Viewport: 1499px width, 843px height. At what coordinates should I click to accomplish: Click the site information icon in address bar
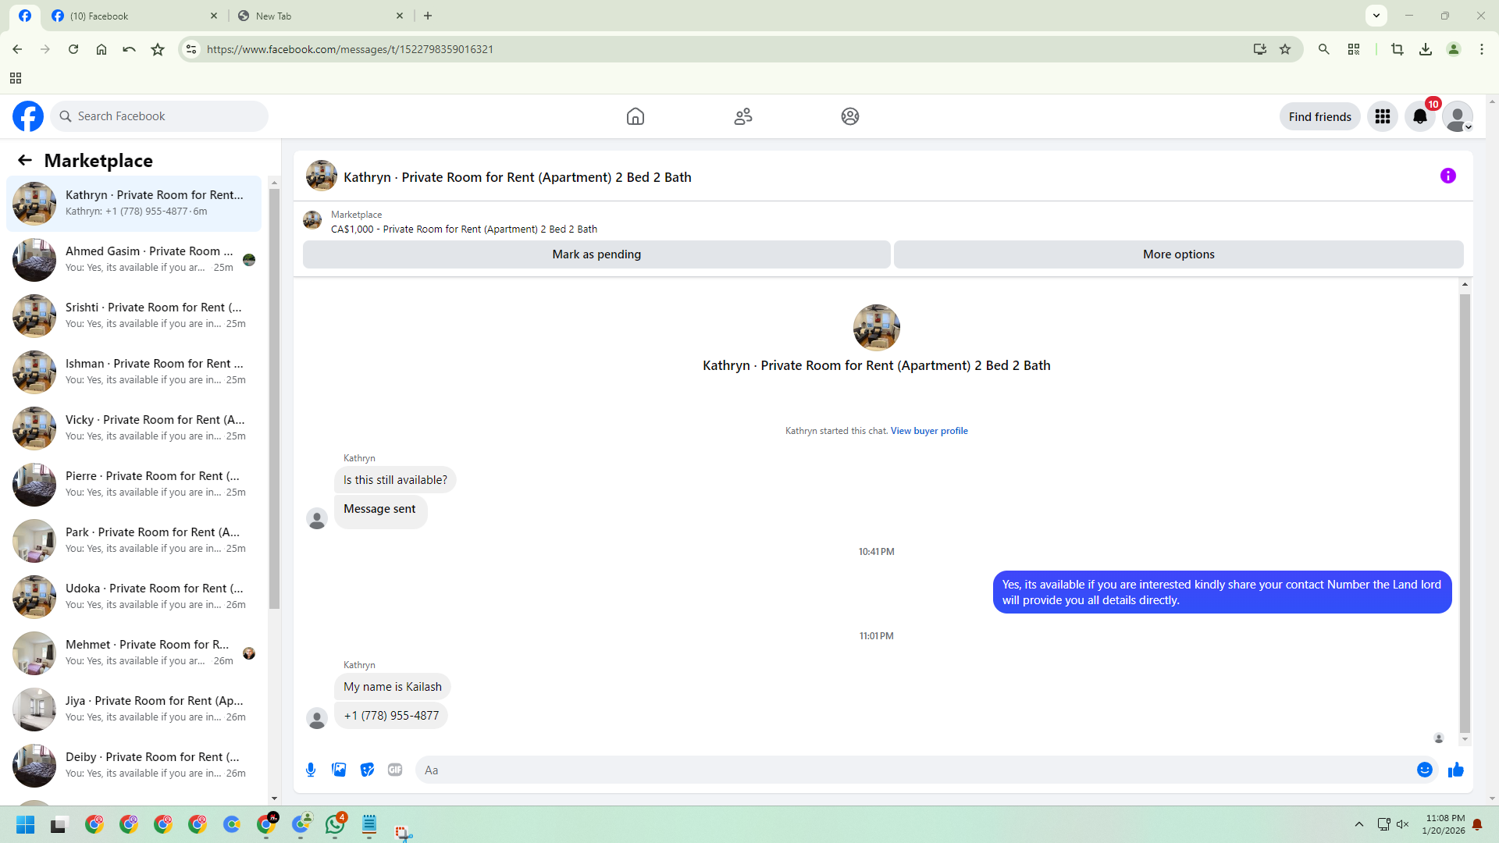(x=191, y=49)
